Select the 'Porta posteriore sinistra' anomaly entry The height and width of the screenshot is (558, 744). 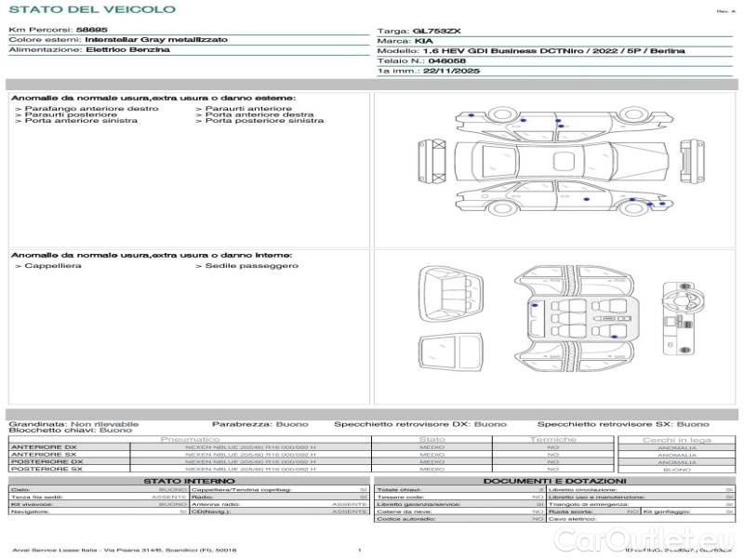point(264,121)
